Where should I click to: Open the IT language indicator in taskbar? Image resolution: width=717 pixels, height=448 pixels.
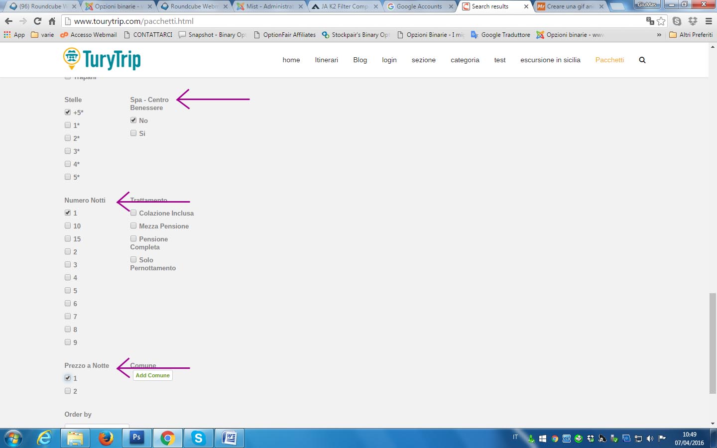(x=515, y=438)
